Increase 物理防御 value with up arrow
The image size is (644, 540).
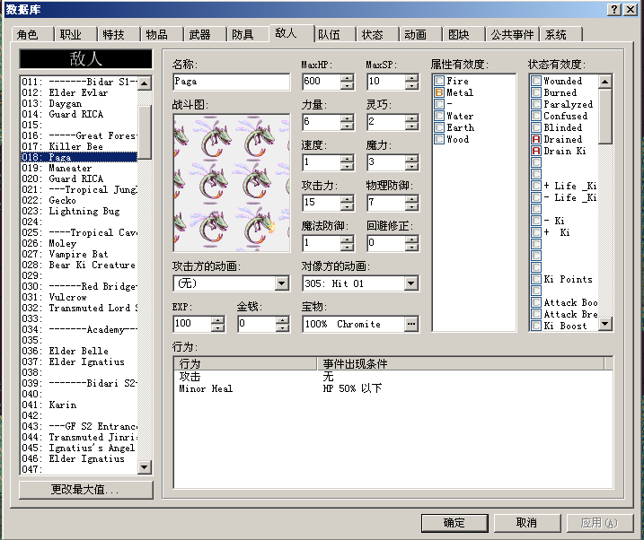(x=411, y=199)
